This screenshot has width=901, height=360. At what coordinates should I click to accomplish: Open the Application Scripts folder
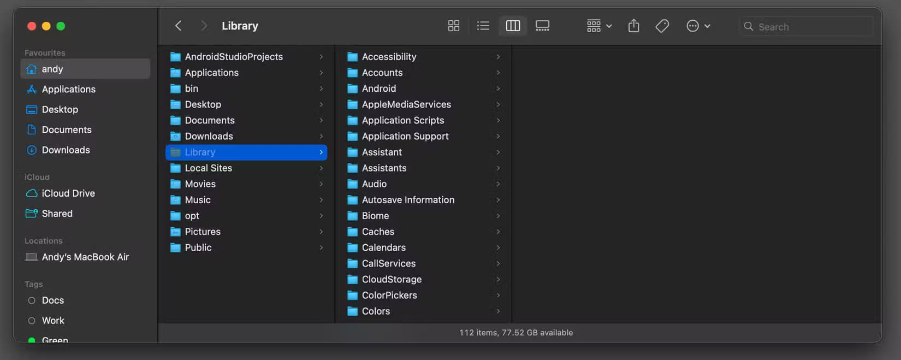(424, 120)
